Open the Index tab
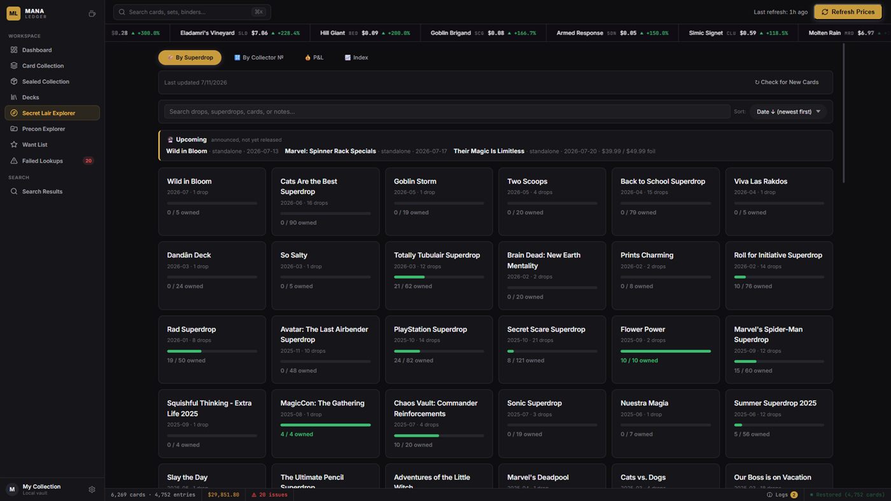Viewport: 891px width, 501px height. pos(356,58)
